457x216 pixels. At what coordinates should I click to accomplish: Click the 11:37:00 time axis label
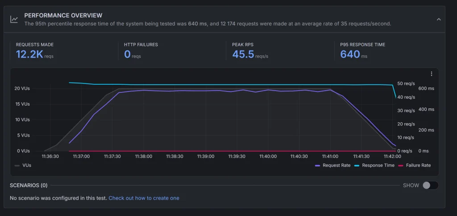point(81,157)
